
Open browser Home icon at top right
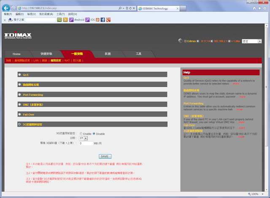[x=254, y=8]
